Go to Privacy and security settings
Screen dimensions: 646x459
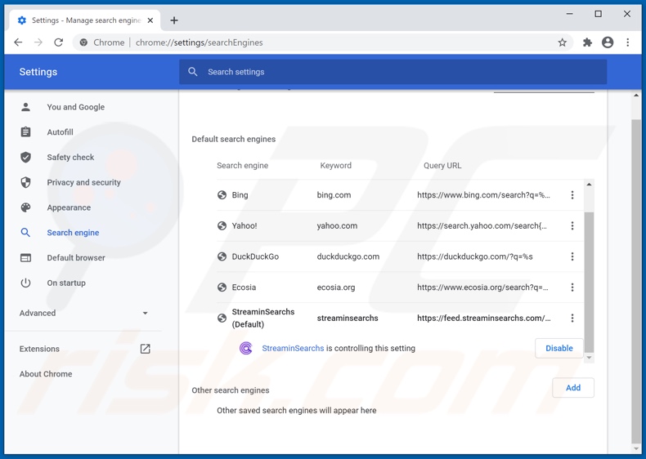83,182
